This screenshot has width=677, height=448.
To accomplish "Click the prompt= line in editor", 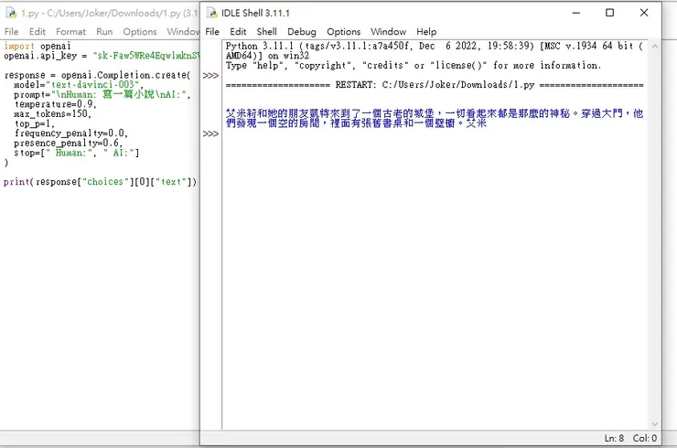I will click(102, 94).
